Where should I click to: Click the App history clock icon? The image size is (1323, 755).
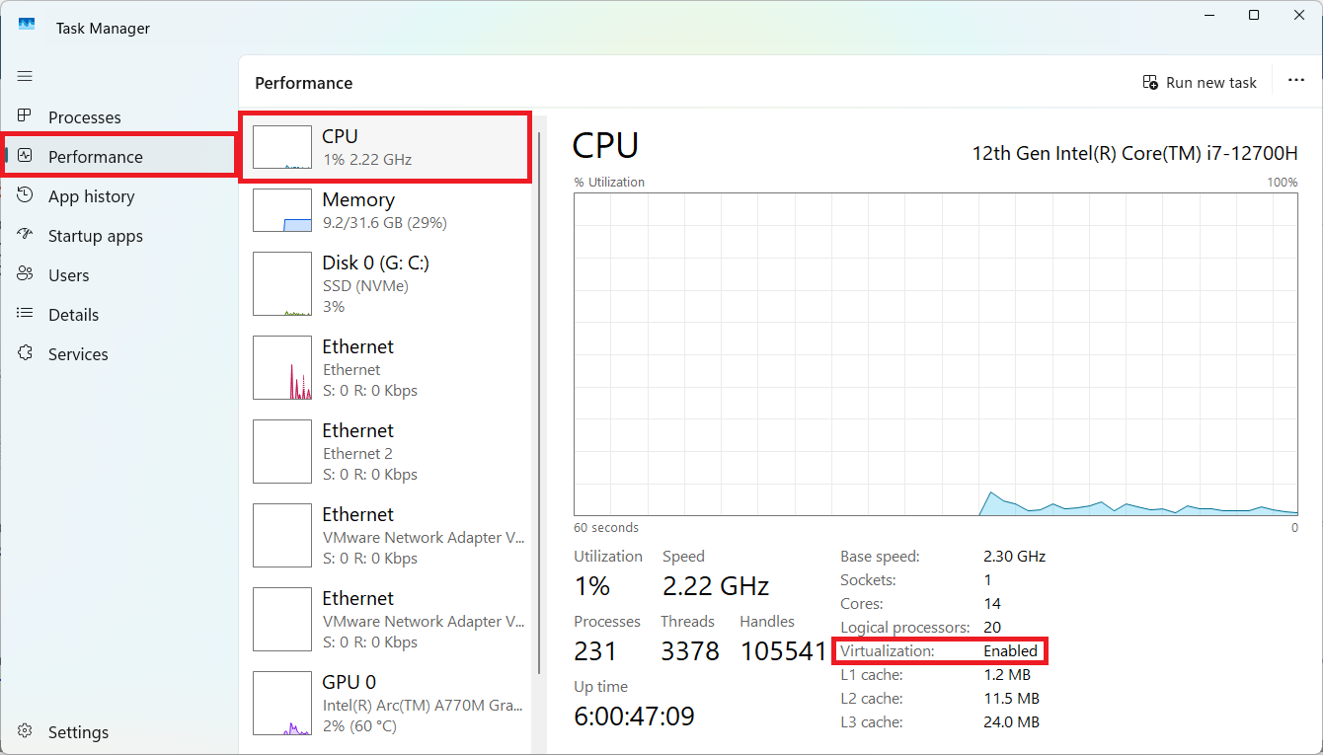pos(25,195)
